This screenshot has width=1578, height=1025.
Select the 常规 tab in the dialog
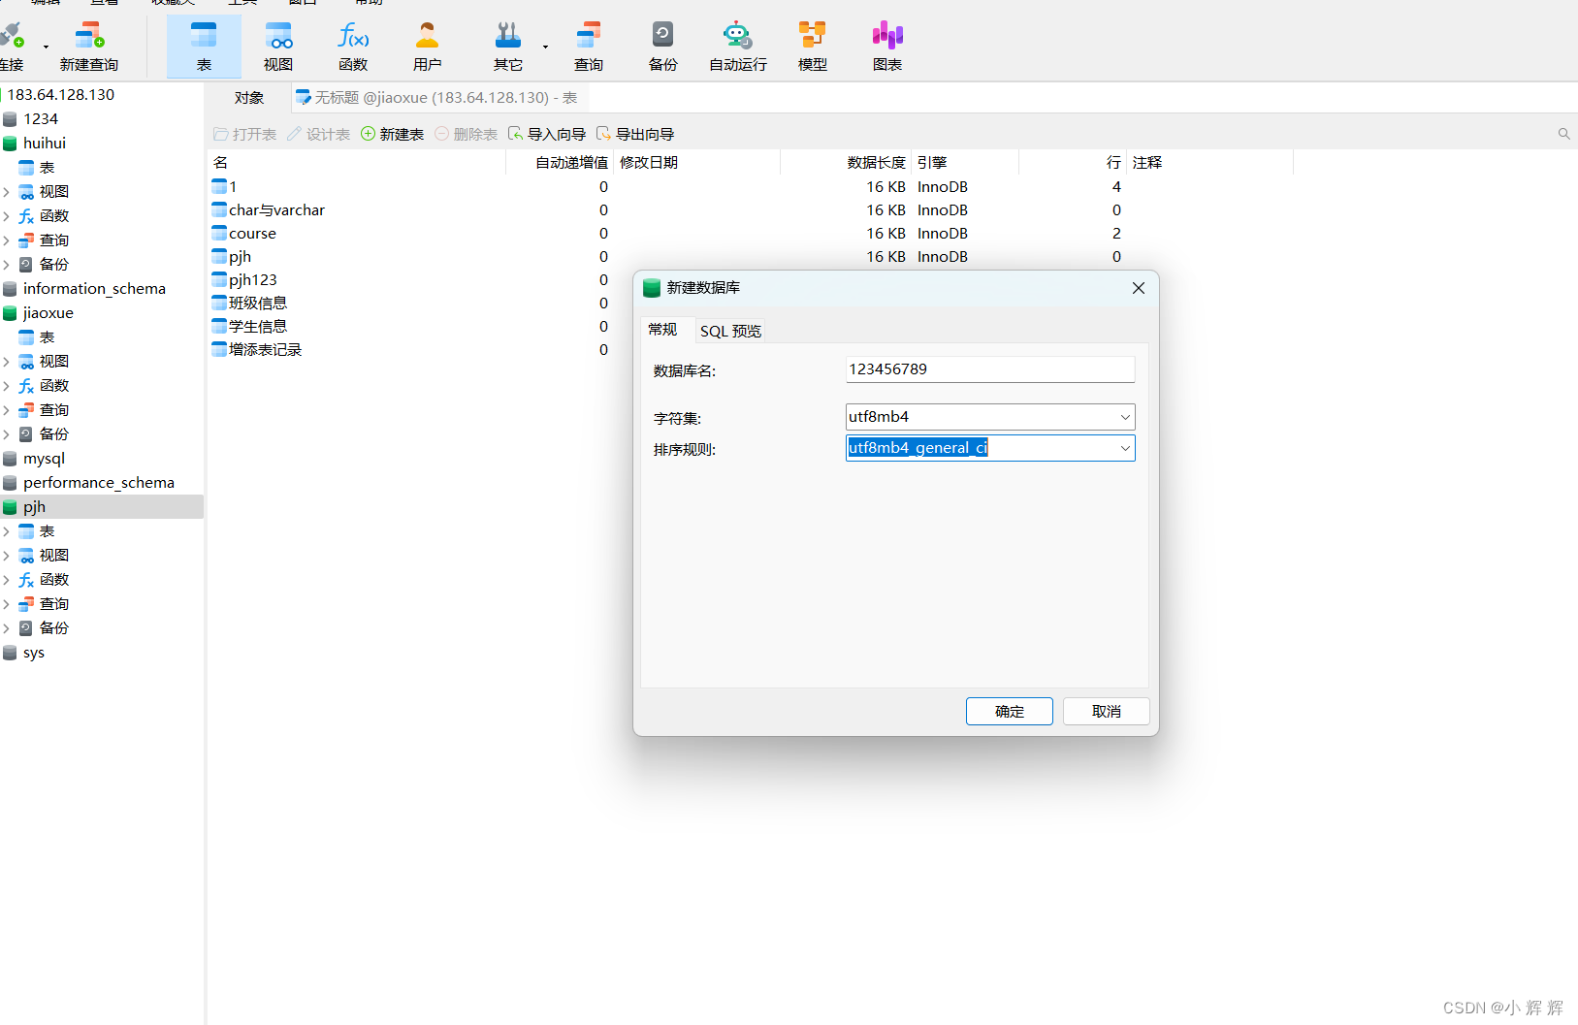tap(662, 330)
